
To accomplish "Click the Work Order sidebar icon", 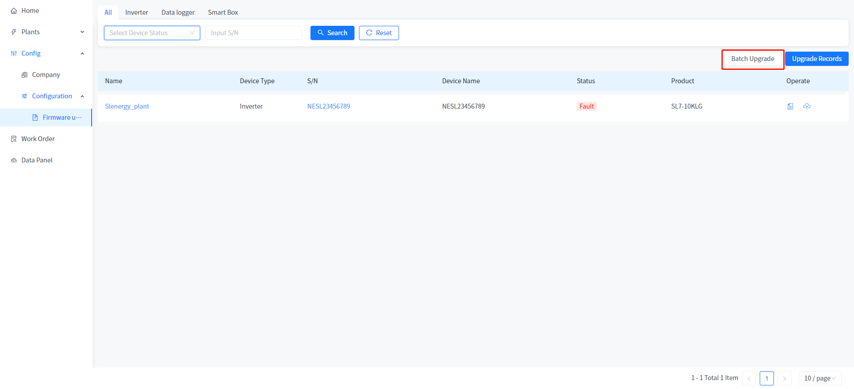I will 14,139.
